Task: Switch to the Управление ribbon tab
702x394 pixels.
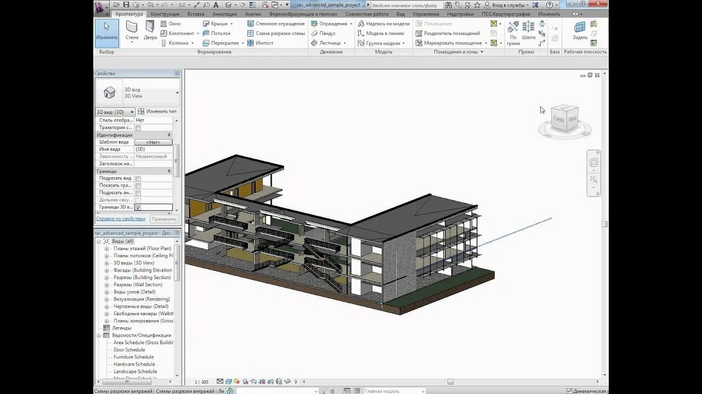Action: [x=426, y=14]
